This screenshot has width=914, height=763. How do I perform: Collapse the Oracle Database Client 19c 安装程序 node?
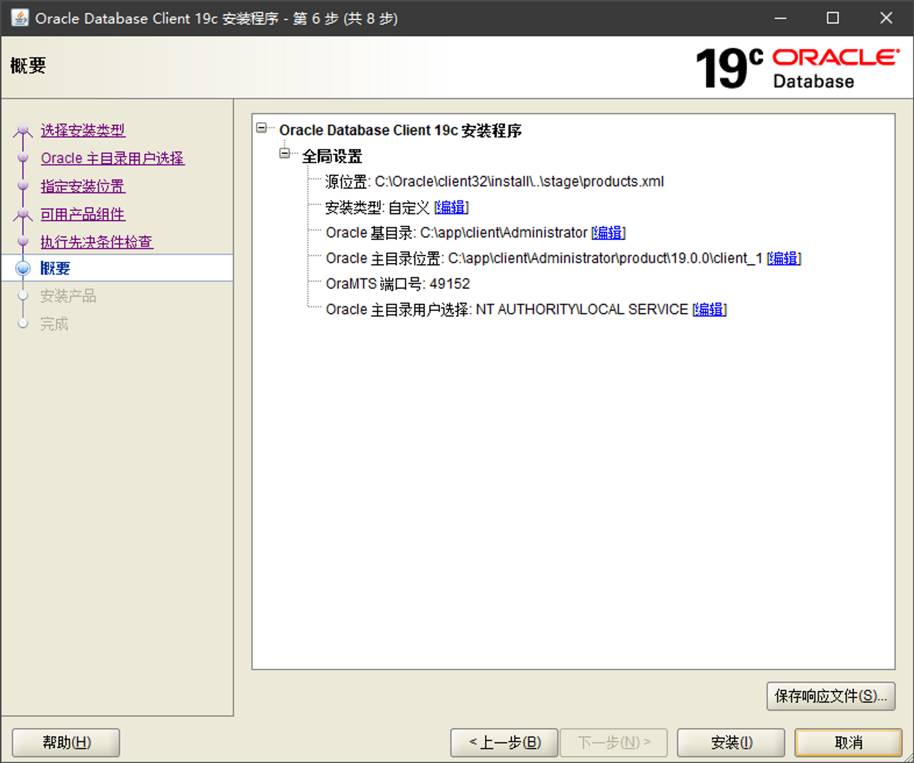262,128
